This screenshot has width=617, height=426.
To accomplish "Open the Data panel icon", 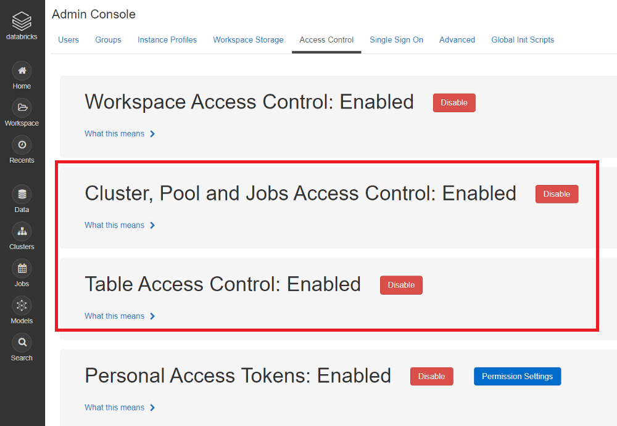I will point(22,195).
